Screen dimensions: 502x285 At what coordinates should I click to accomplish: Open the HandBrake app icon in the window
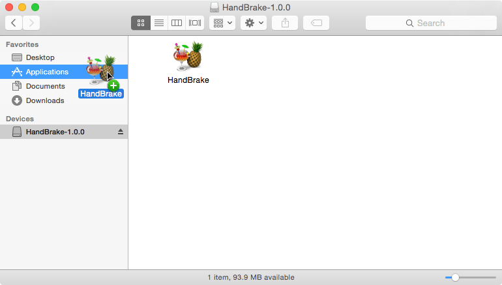[188, 56]
